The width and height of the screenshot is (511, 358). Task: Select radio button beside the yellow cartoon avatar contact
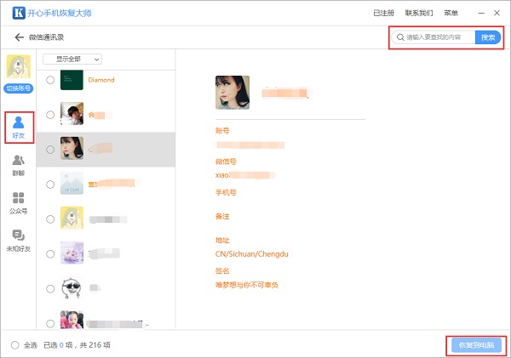click(50, 219)
